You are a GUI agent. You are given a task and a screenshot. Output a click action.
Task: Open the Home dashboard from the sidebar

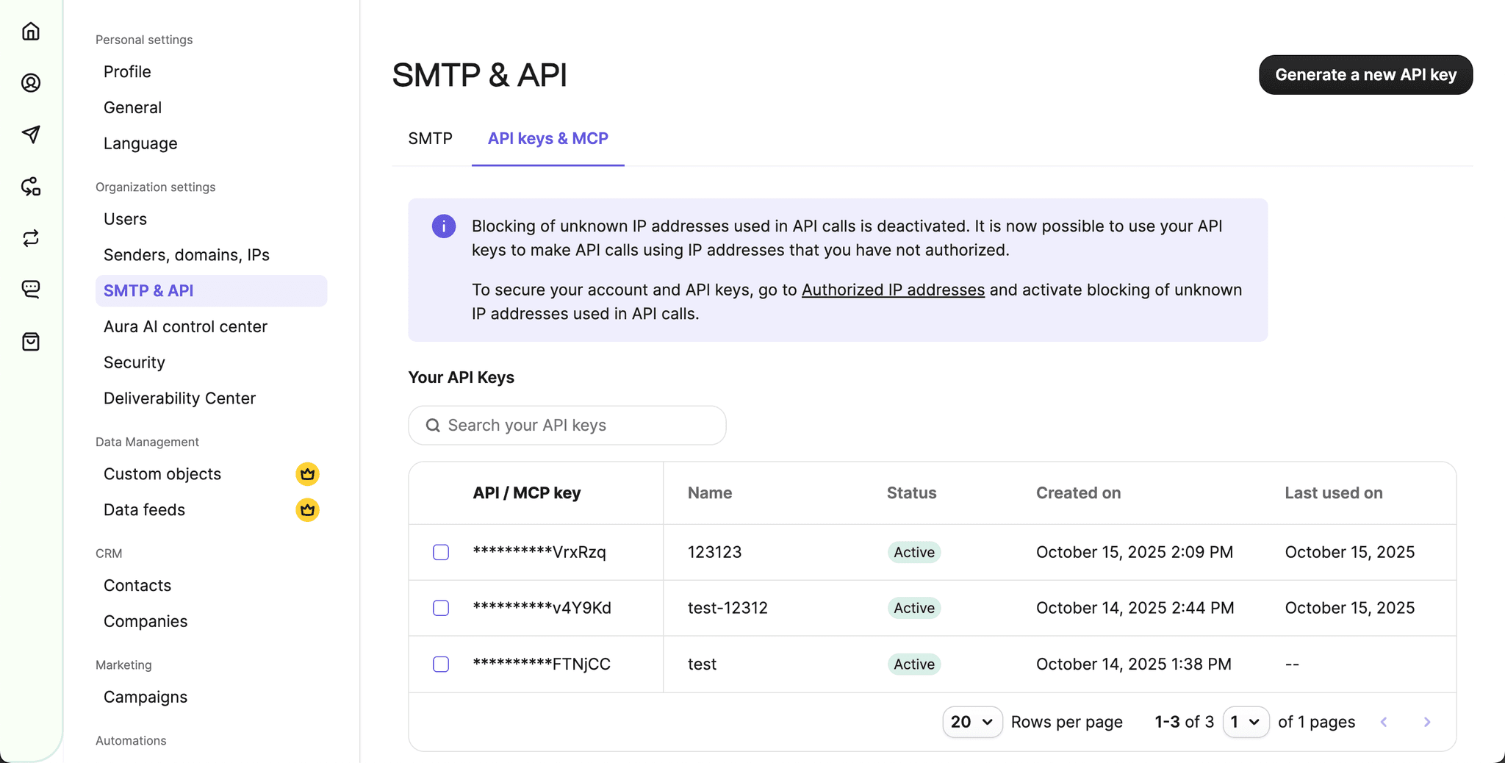[x=31, y=31]
